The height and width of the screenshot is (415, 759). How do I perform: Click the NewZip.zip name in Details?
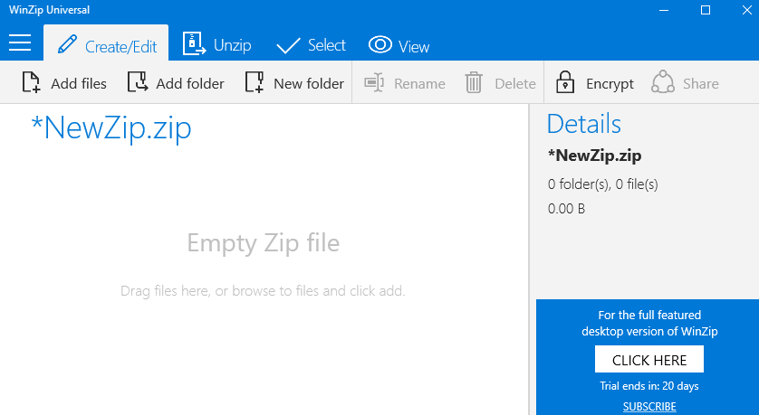point(595,156)
